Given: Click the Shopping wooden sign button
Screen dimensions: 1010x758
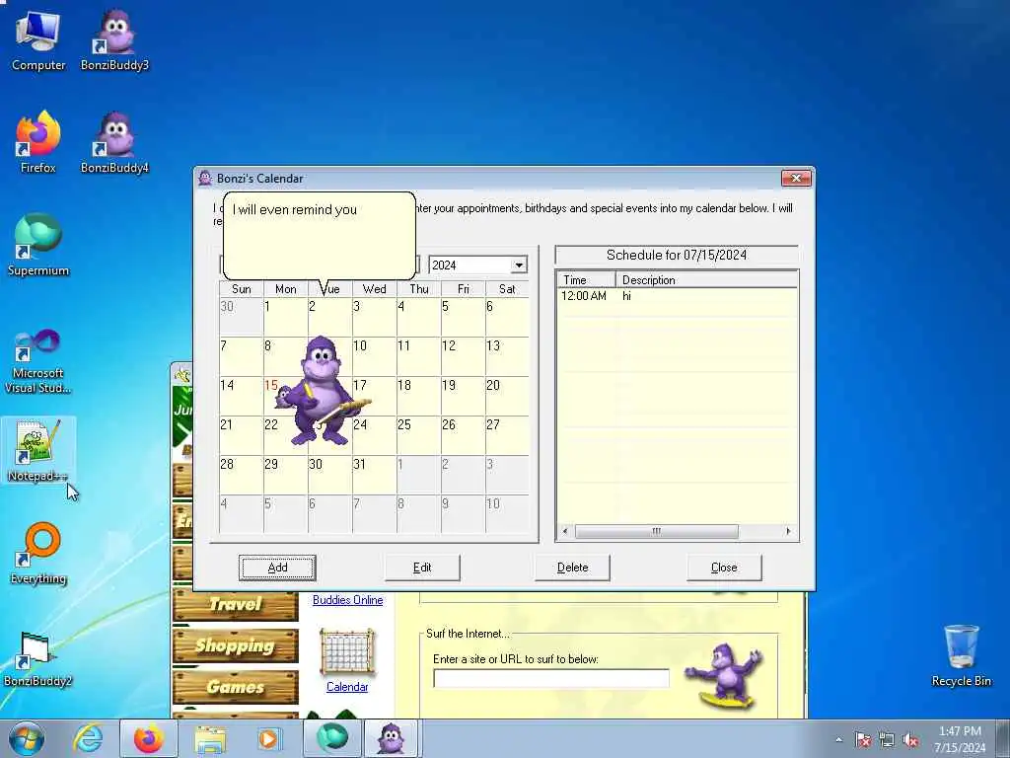Looking at the screenshot, I should (x=235, y=645).
